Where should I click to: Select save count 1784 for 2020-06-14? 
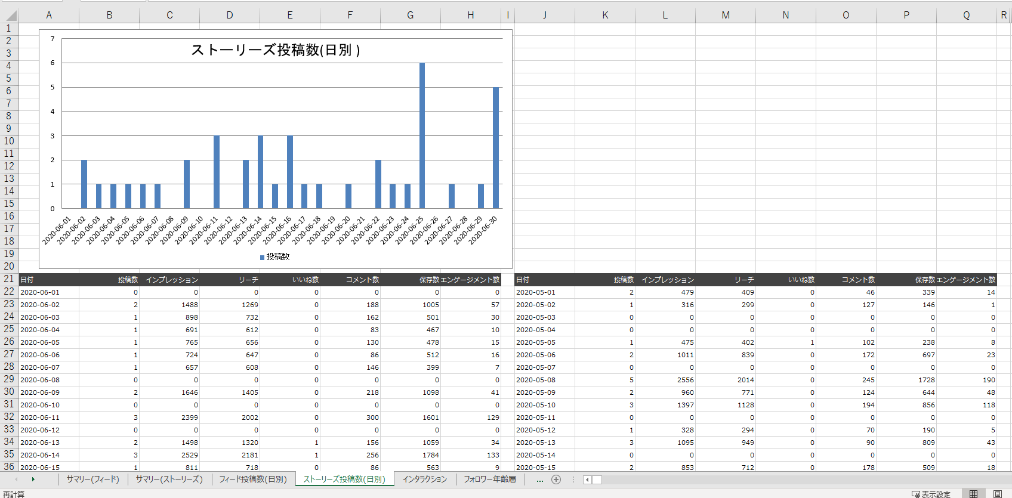pos(411,455)
